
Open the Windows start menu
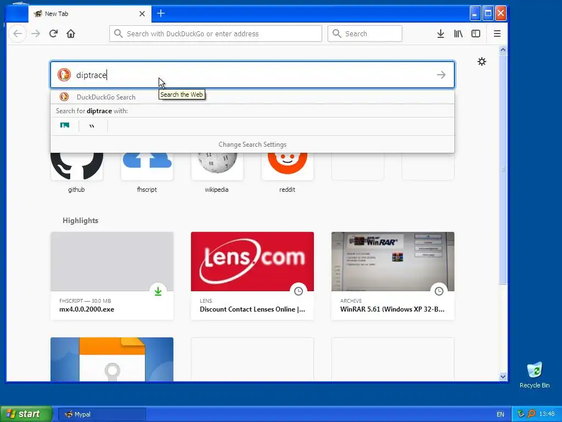26,414
